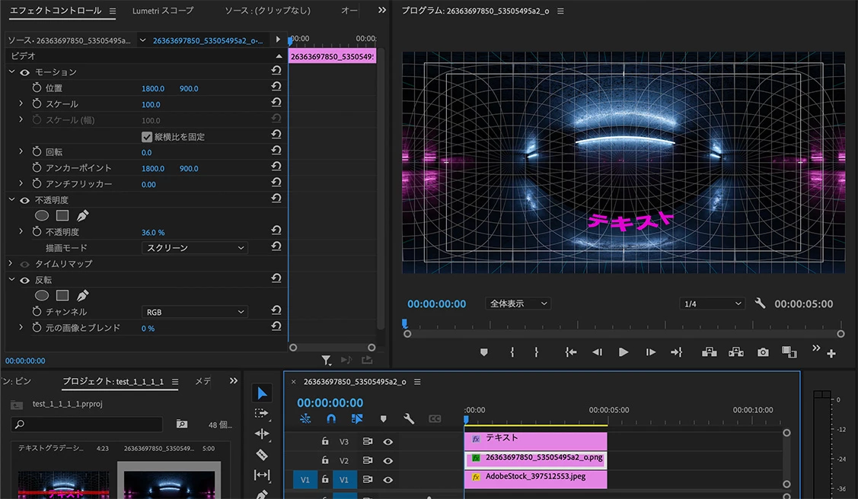The height and width of the screenshot is (499, 858).
Task: Go to Out point
Action: (x=676, y=352)
